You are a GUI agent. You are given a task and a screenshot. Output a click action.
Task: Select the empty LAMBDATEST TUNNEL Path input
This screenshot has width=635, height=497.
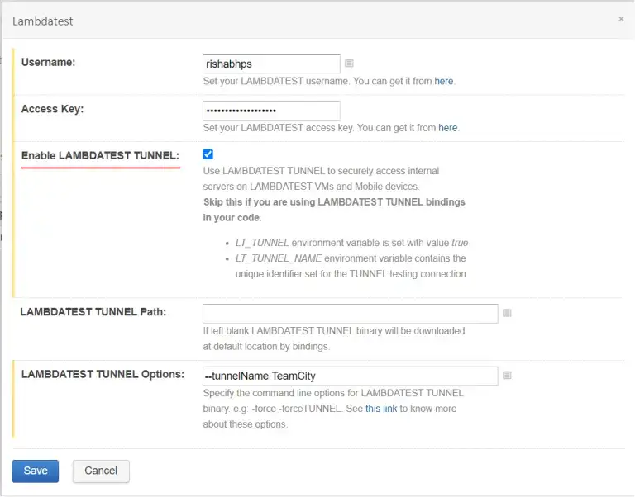350,313
